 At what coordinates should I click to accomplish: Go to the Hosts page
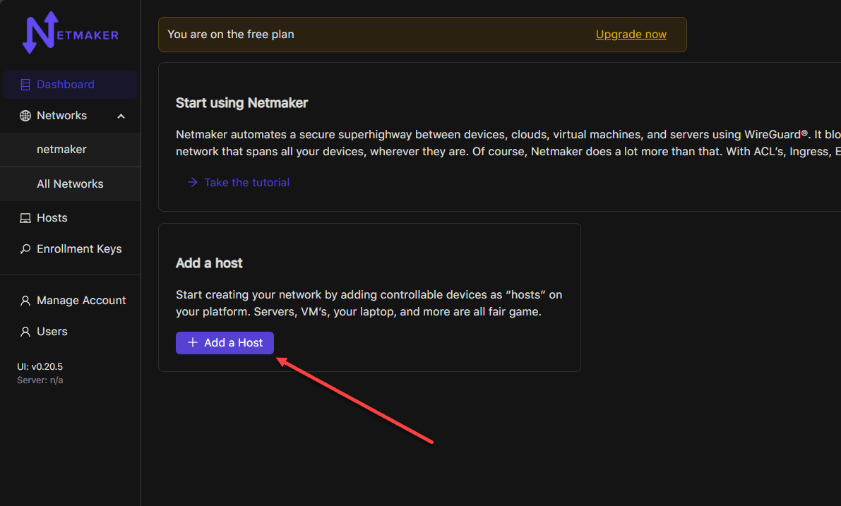[x=52, y=218]
